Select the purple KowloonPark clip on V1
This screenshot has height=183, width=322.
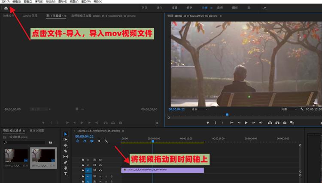pos(162,170)
